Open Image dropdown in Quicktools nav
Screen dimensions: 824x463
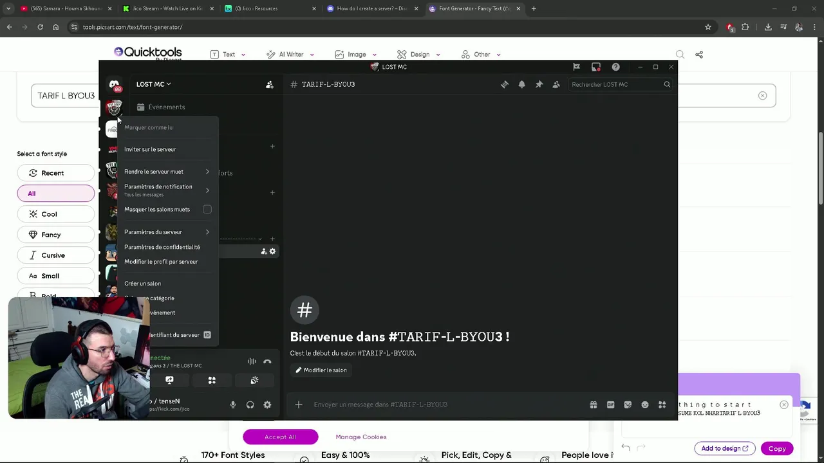pos(356,55)
